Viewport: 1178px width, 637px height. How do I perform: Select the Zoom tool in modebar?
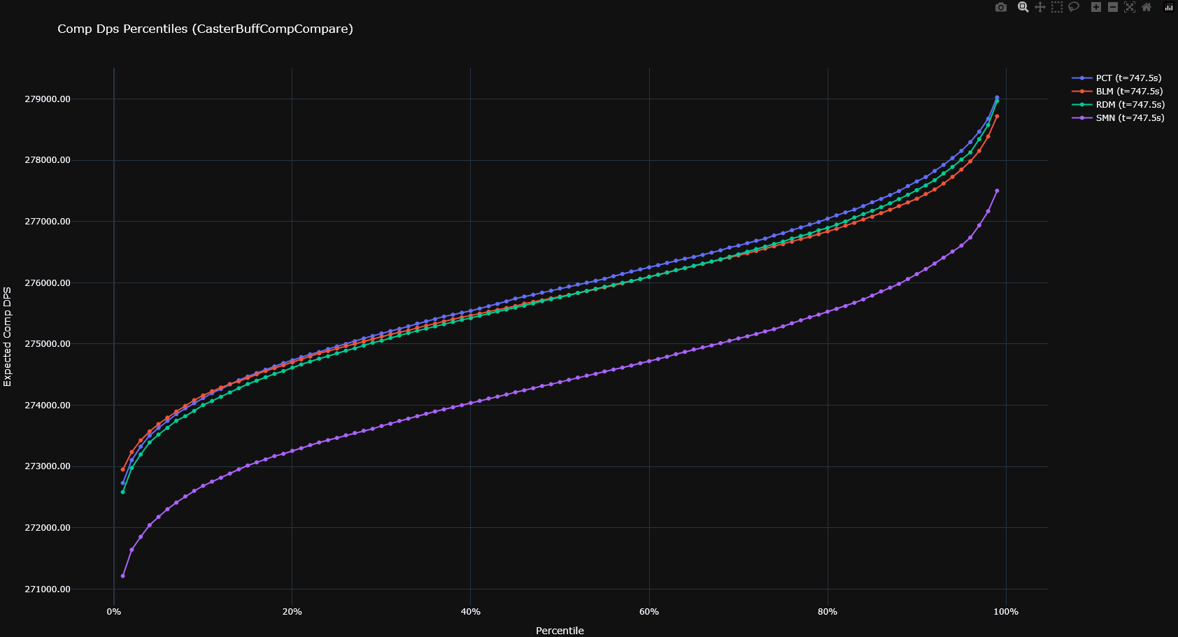1023,7
